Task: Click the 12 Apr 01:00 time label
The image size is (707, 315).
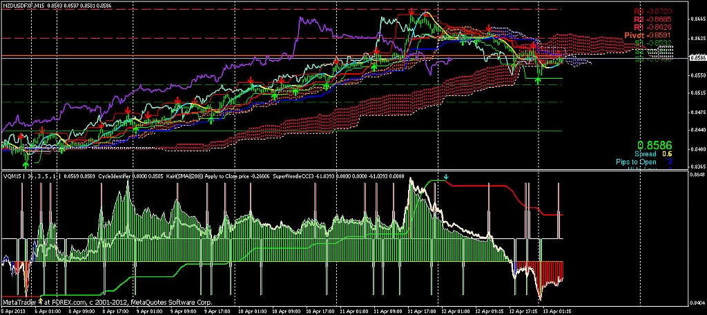Action: pyautogui.click(x=455, y=312)
